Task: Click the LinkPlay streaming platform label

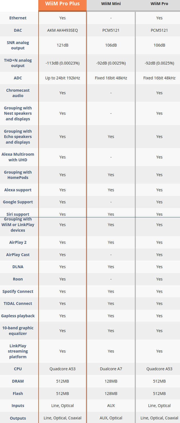Action: pos(18,351)
